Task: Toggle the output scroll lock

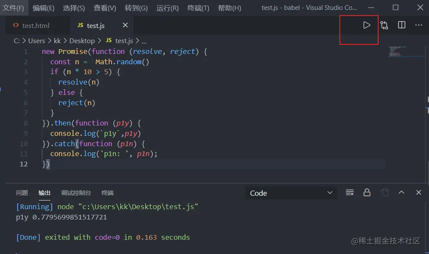Action: point(367,192)
